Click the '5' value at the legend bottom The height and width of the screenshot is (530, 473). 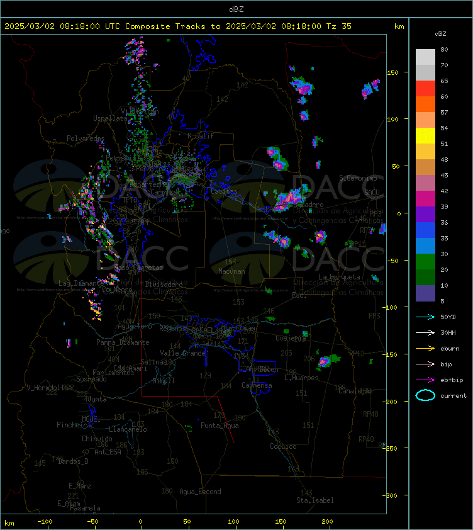(443, 301)
